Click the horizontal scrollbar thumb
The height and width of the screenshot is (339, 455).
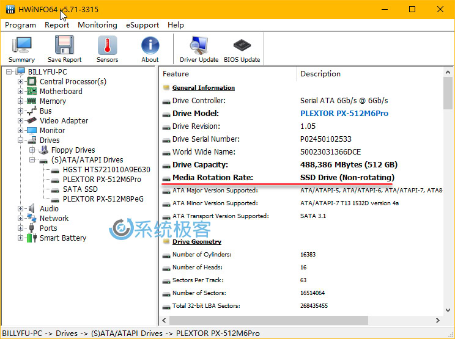(268, 320)
